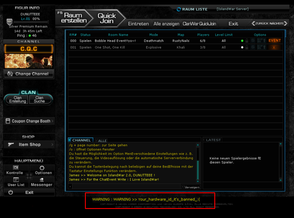The width and height of the screenshot is (294, 218).
Task: Click the orange EVENT tag in room 000
Action: click(x=275, y=40)
